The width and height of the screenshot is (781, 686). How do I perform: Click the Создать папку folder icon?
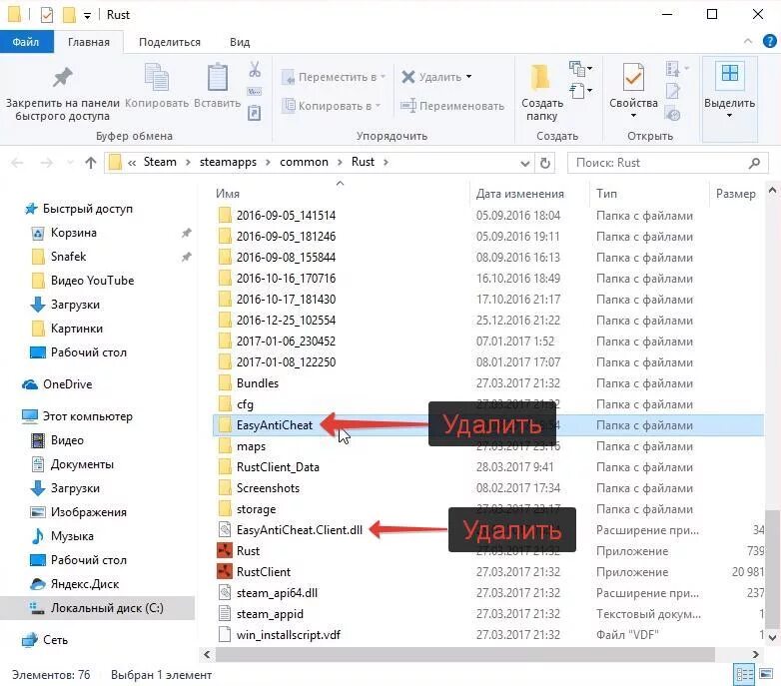coord(541,77)
